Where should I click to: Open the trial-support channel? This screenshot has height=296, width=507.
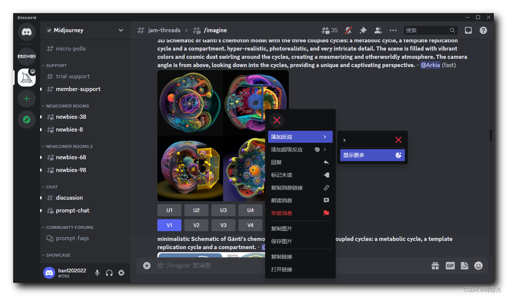point(85,76)
